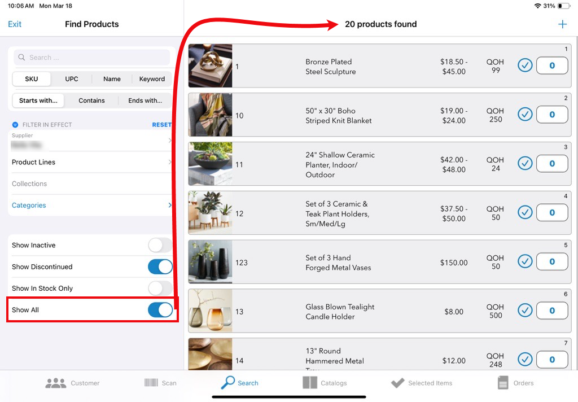Reset the filter in effect
Viewport: 578px width, 402px height.
coord(161,125)
